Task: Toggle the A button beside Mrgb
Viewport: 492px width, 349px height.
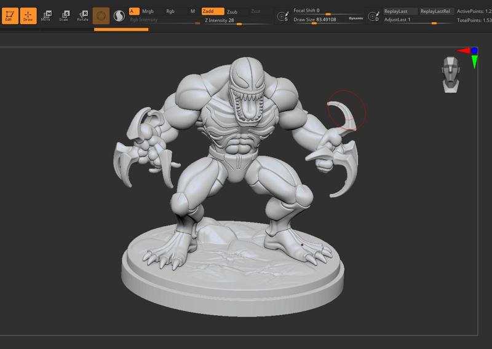Action: pos(134,11)
